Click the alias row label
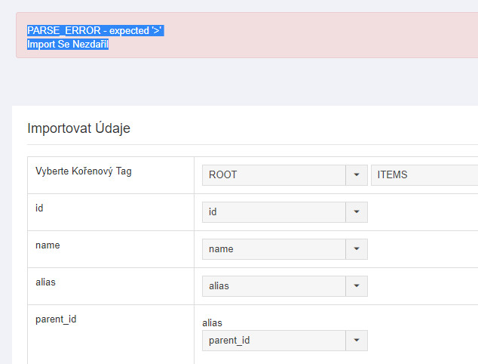 pos(45,282)
